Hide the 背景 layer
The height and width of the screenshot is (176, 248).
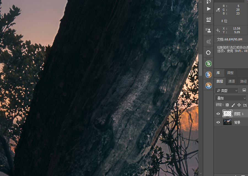click(218, 122)
